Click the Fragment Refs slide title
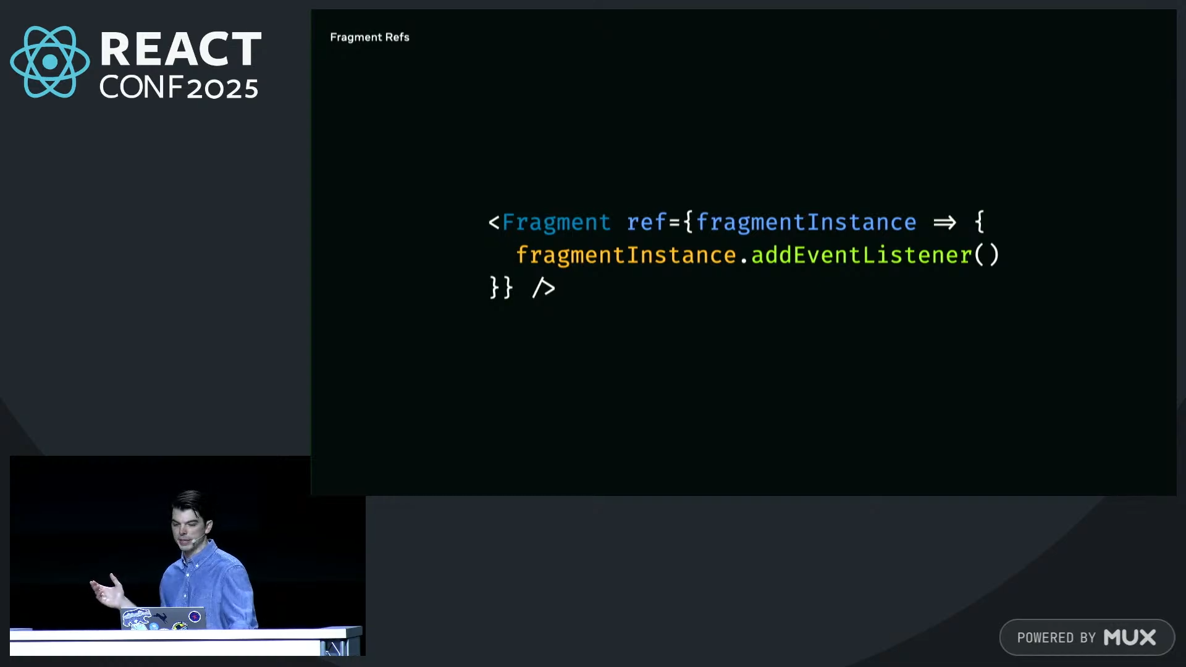1186x667 pixels. (x=369, y=37)
